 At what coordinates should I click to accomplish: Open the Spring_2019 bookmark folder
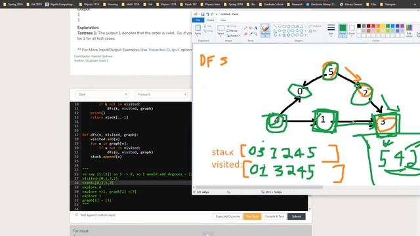click(13, 5)
